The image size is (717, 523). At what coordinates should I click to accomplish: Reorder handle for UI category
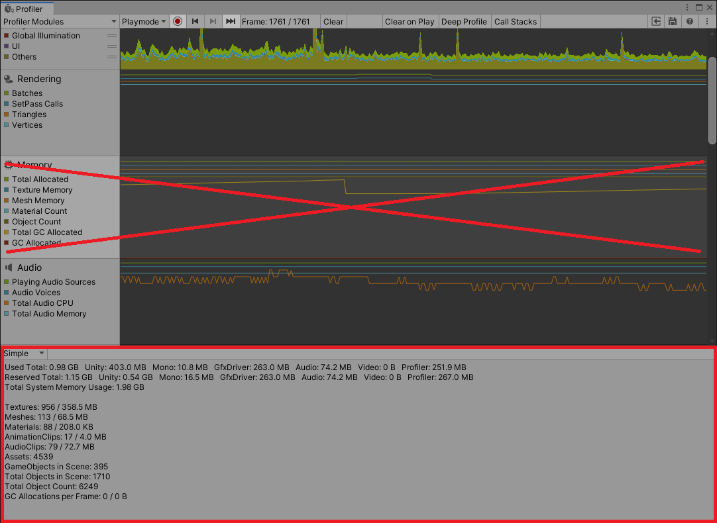pyautogui.click(x=112, y=46)
